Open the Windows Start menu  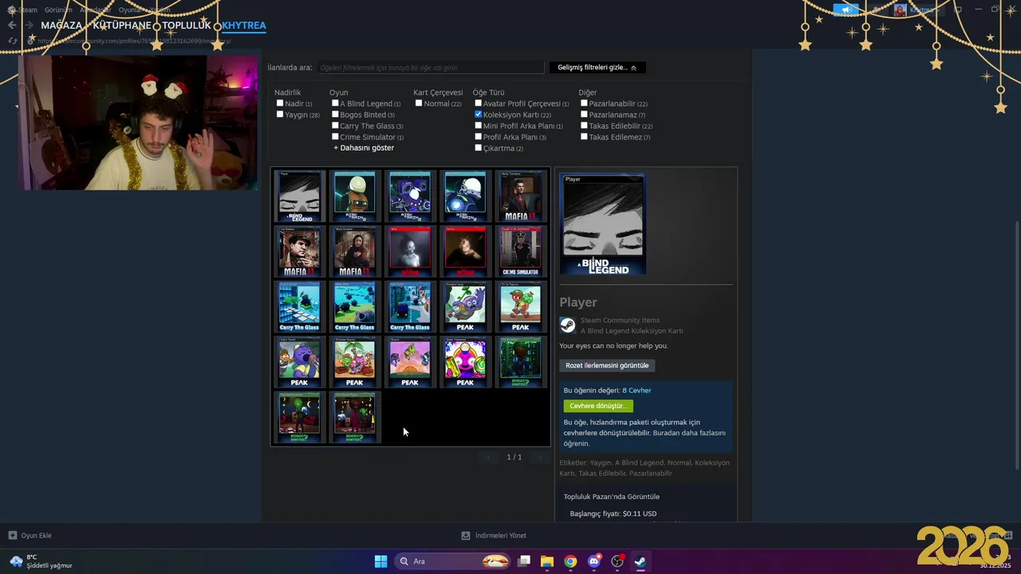point(381,561)
